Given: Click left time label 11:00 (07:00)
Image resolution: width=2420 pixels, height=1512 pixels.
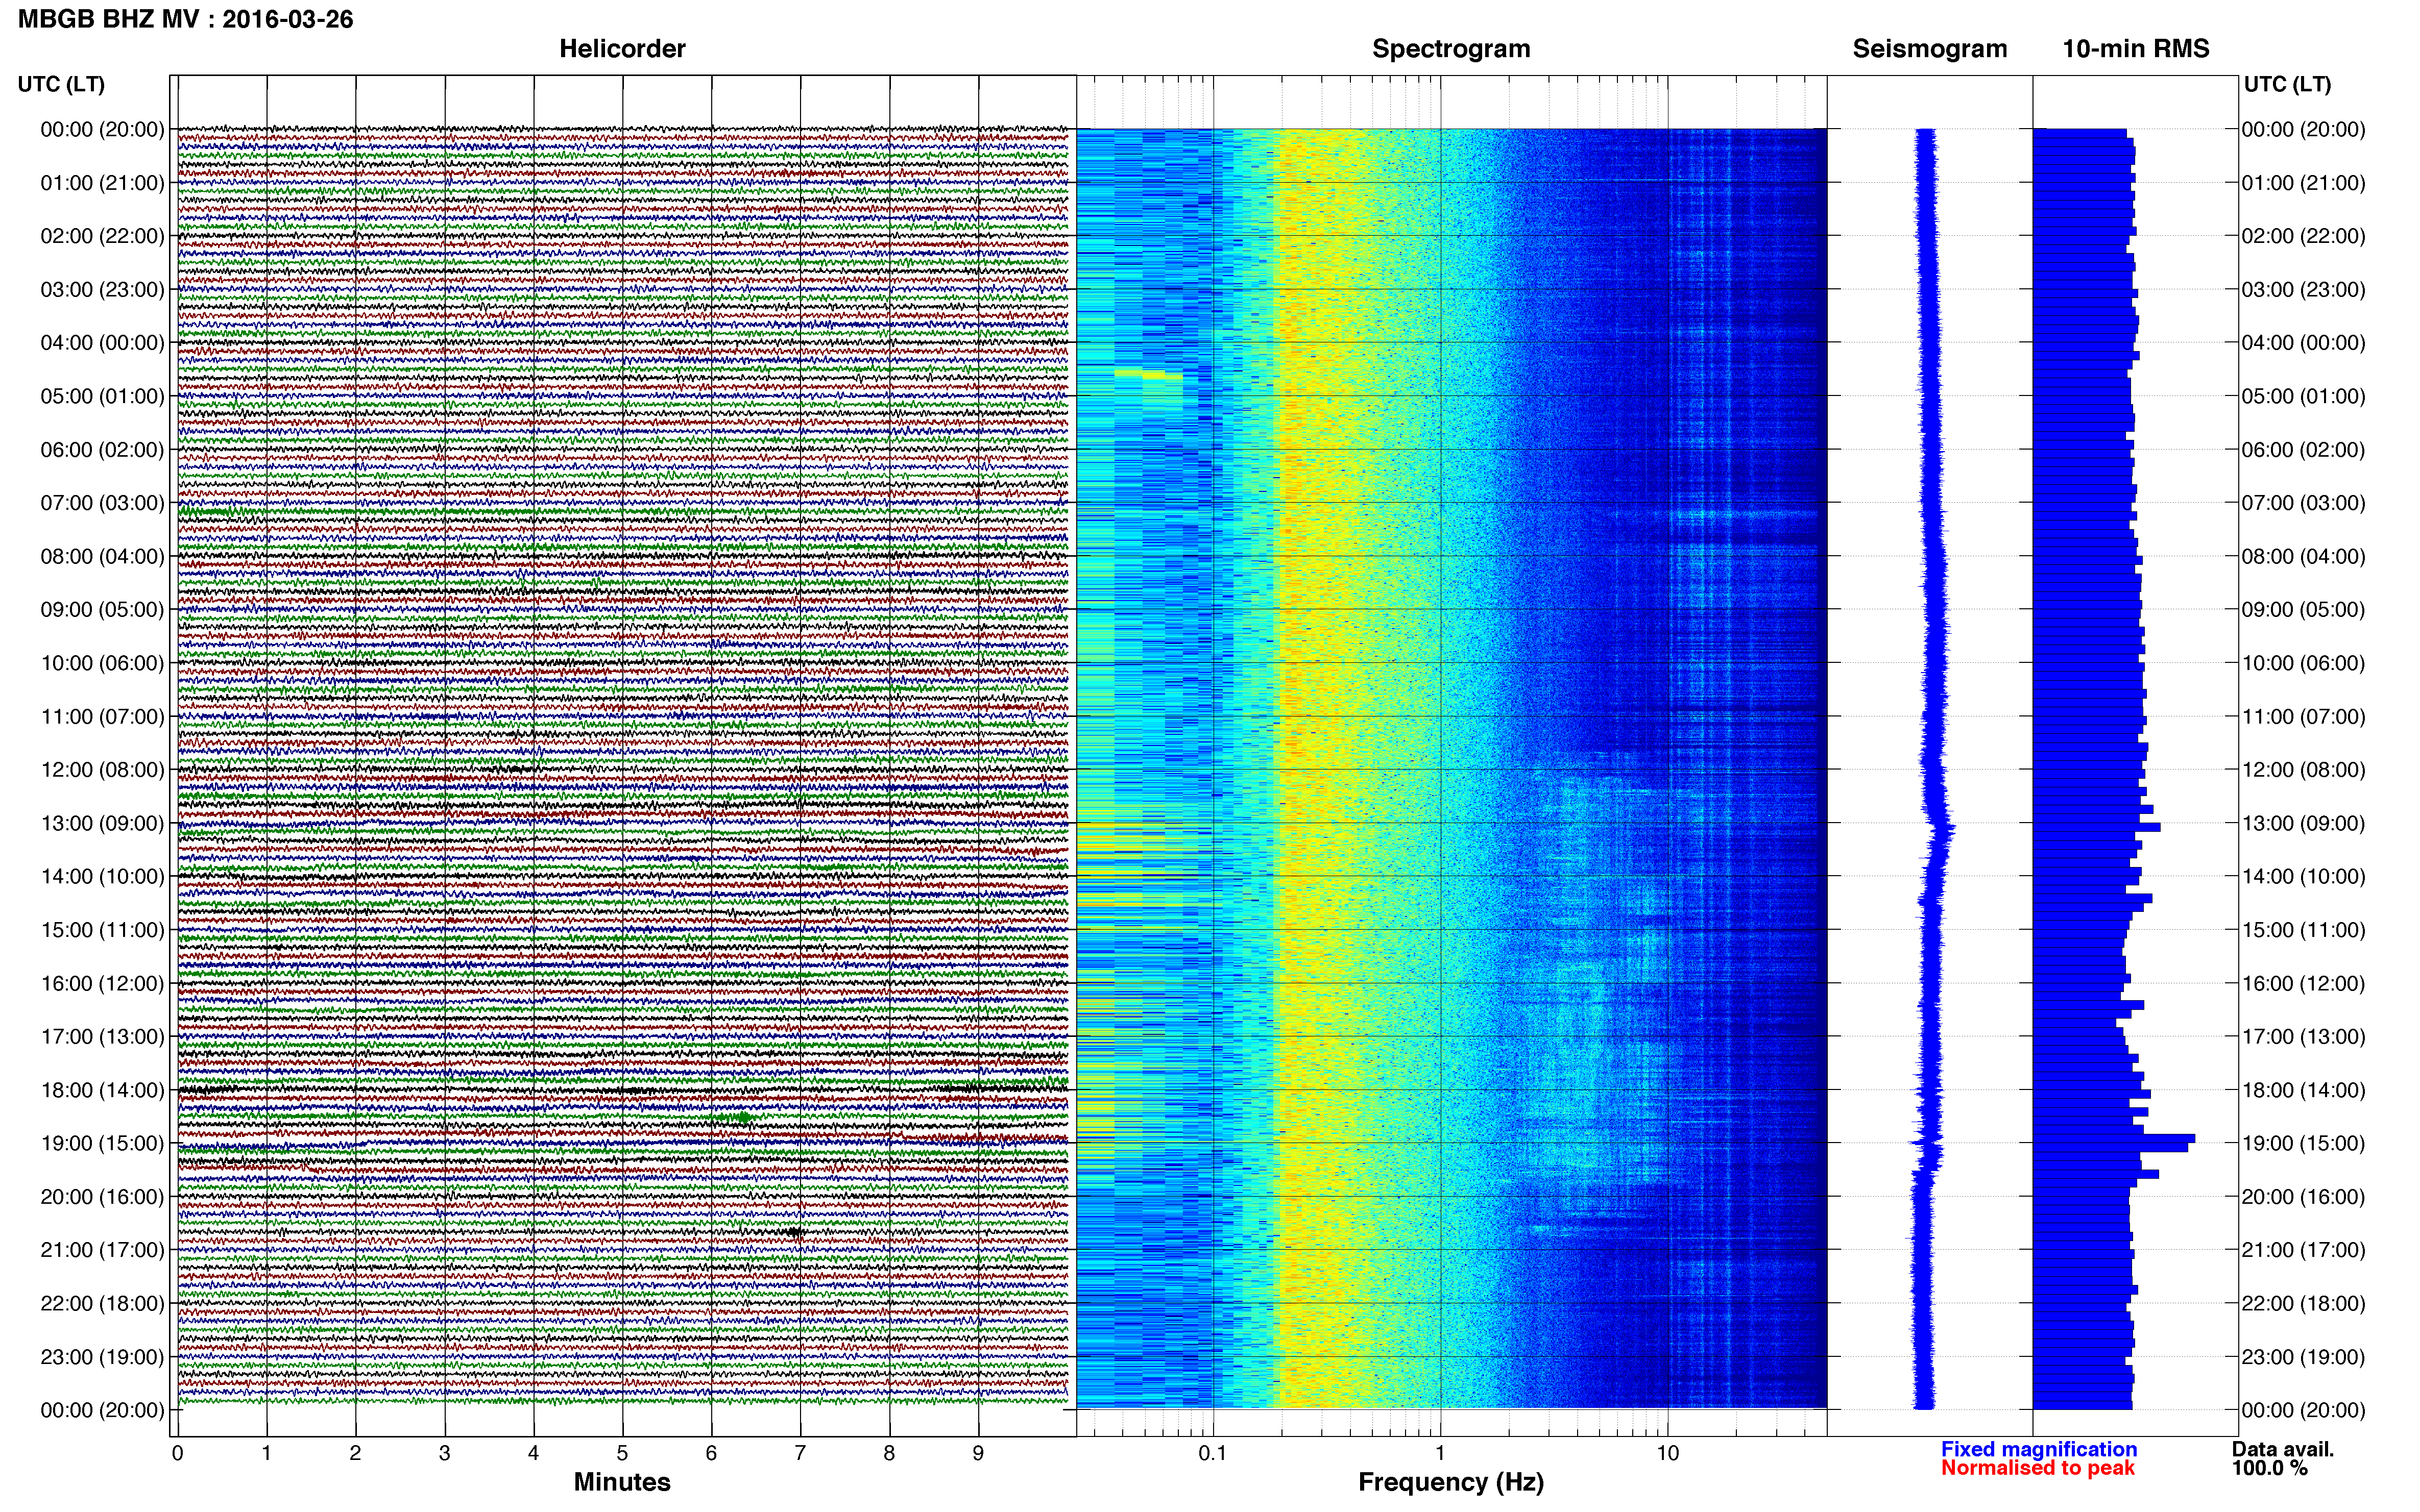Looking at the screenshot, I should (102, 717).
